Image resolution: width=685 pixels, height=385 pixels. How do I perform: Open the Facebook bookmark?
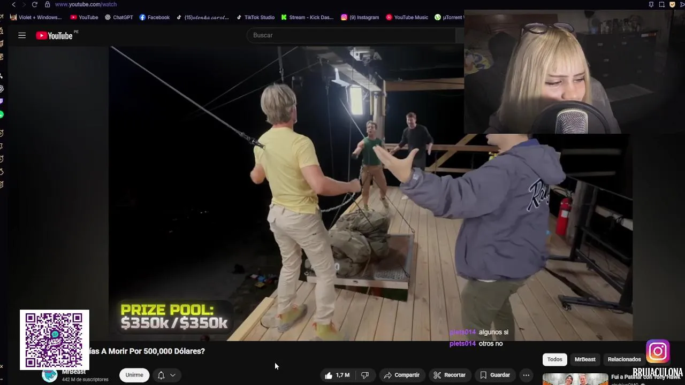(x=154, y=17)
